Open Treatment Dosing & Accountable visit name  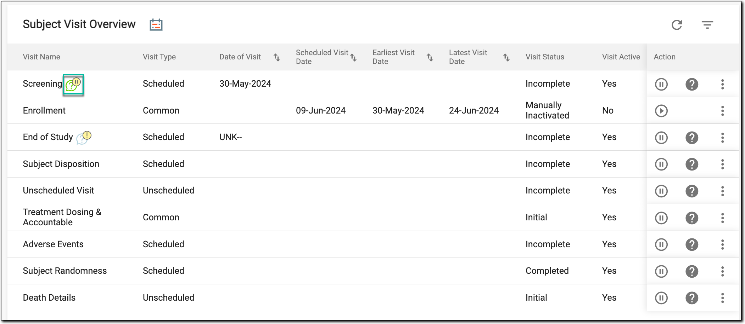click(x=62, y=217)
